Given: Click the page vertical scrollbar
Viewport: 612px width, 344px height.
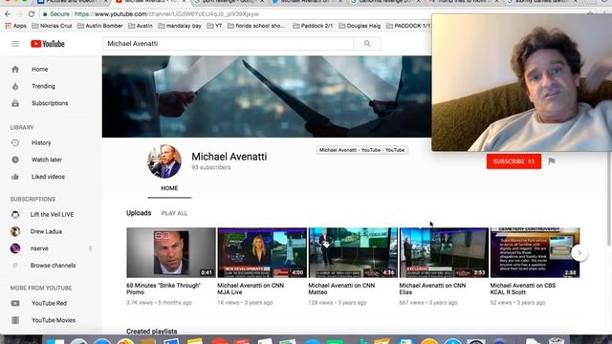Looking at the screenshot, I should click(x=608, y=199).
